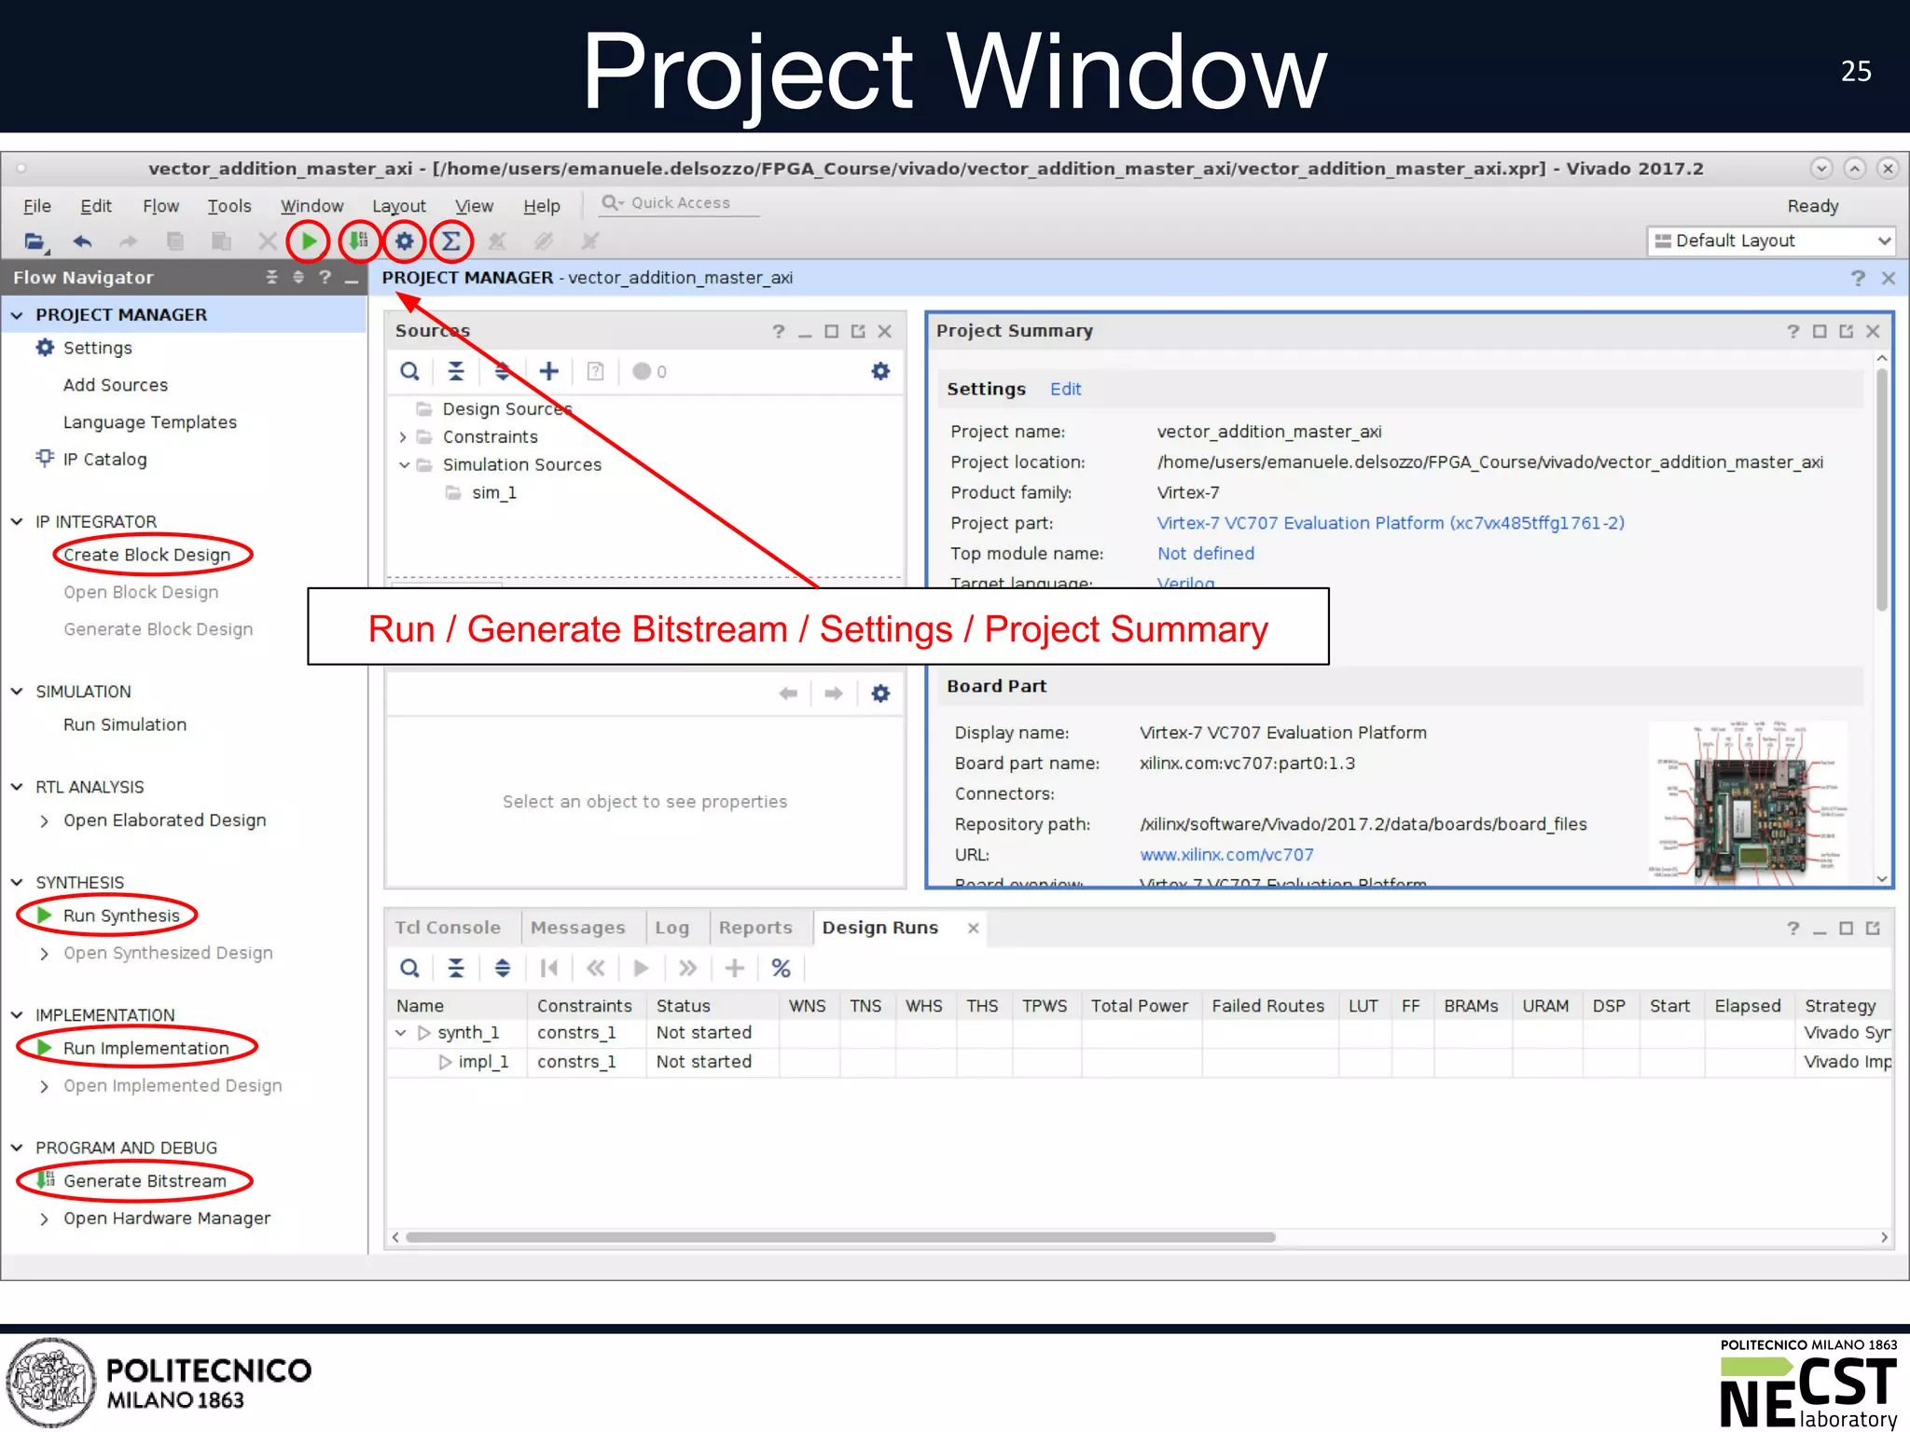Click Collapse All in Design Runs toolbar
This screenshot has width=1910, height=1432.
(456, 968)
